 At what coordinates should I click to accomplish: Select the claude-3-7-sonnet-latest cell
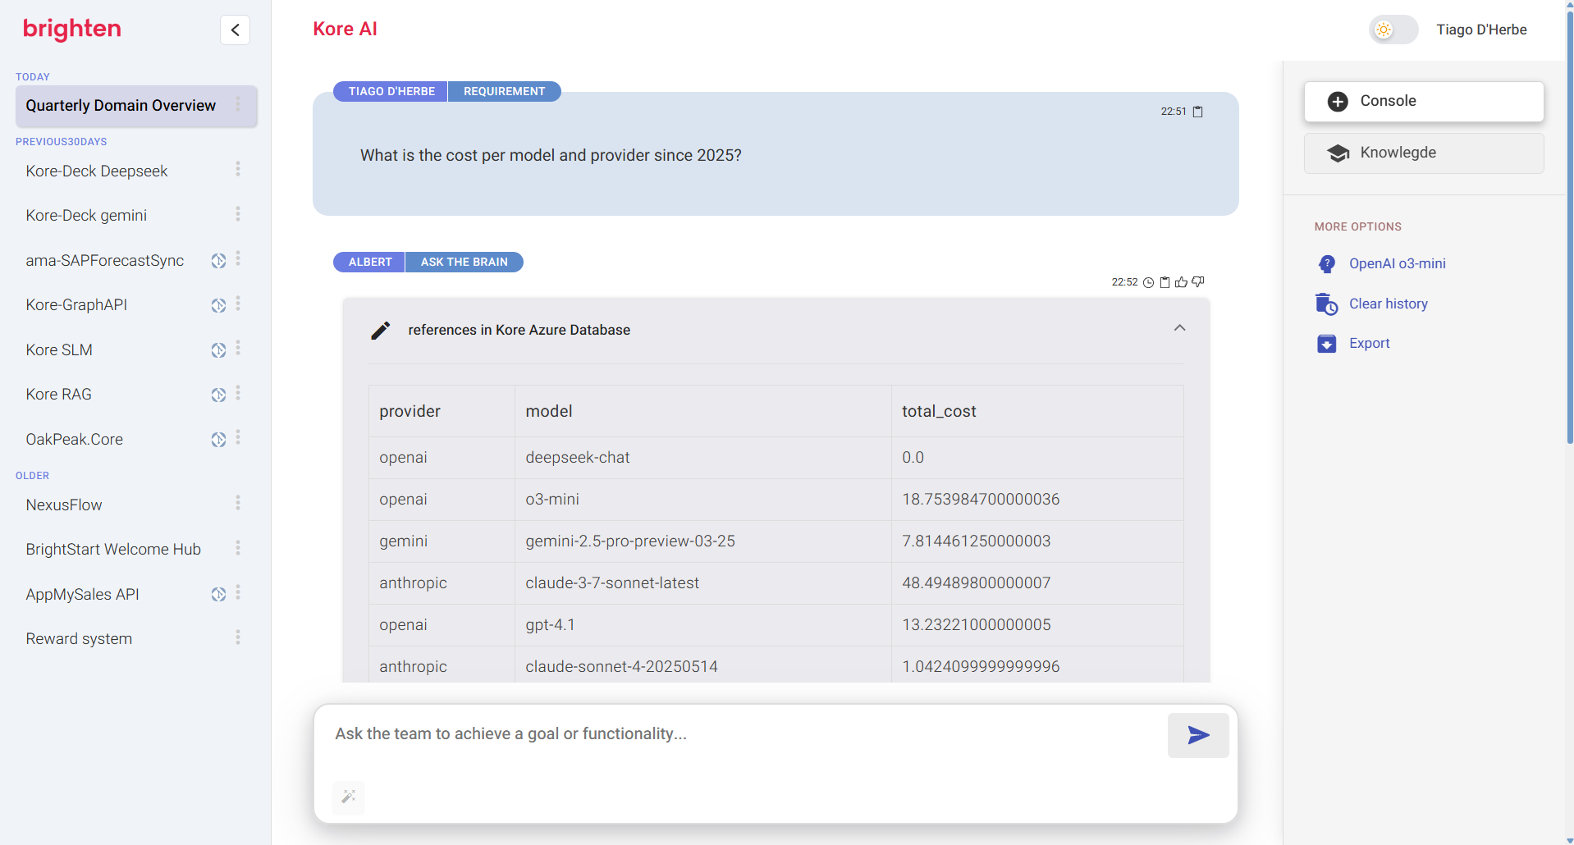(x=703, y=583)
